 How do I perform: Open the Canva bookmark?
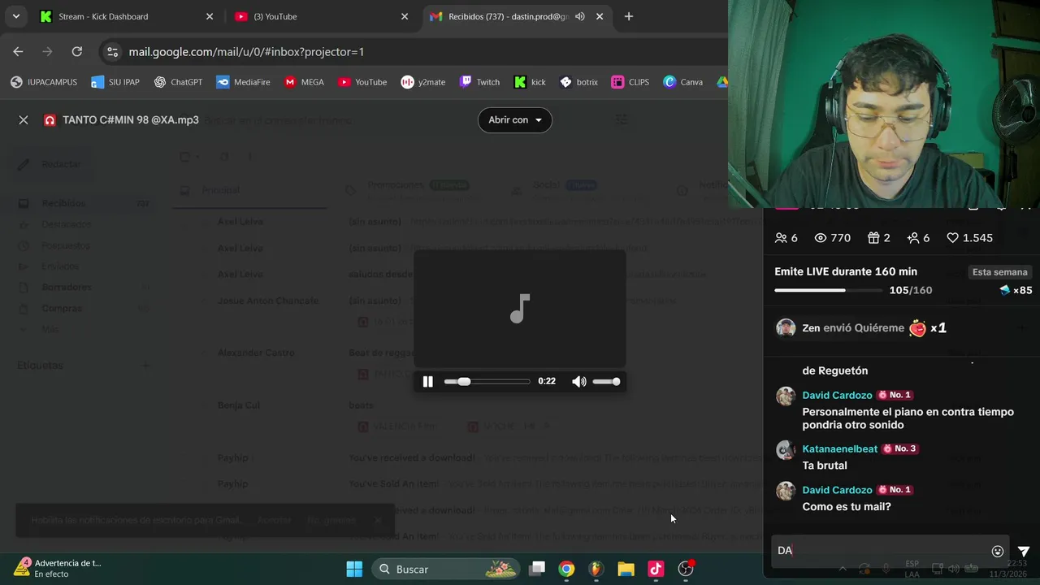[x=683, y=82]
